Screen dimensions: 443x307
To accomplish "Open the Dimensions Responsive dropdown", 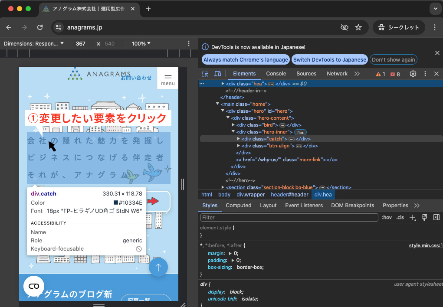I will 34,43.
